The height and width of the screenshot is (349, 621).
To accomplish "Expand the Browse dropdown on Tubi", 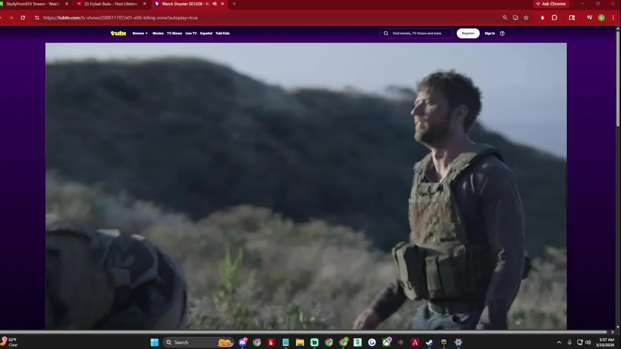I will point(140,33).
